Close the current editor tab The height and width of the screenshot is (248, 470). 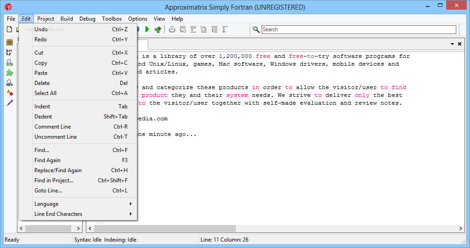pyautogui.click(x=459, y=44)
